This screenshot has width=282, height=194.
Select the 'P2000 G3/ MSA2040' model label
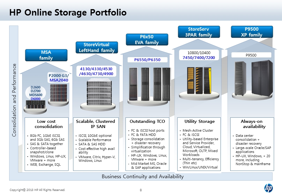pyautogui.click(x=59, y=78)
